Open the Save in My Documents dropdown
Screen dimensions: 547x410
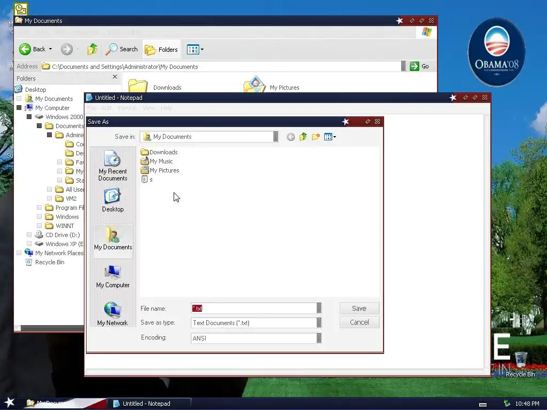276,137
